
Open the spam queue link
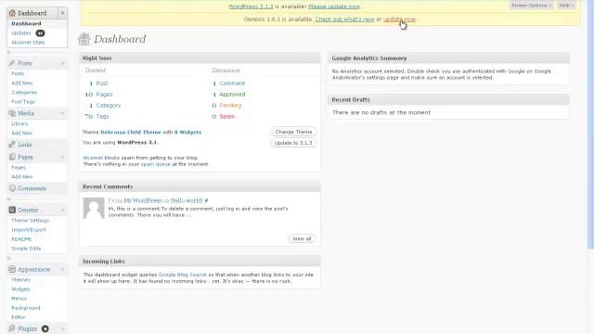click(156, 164)
